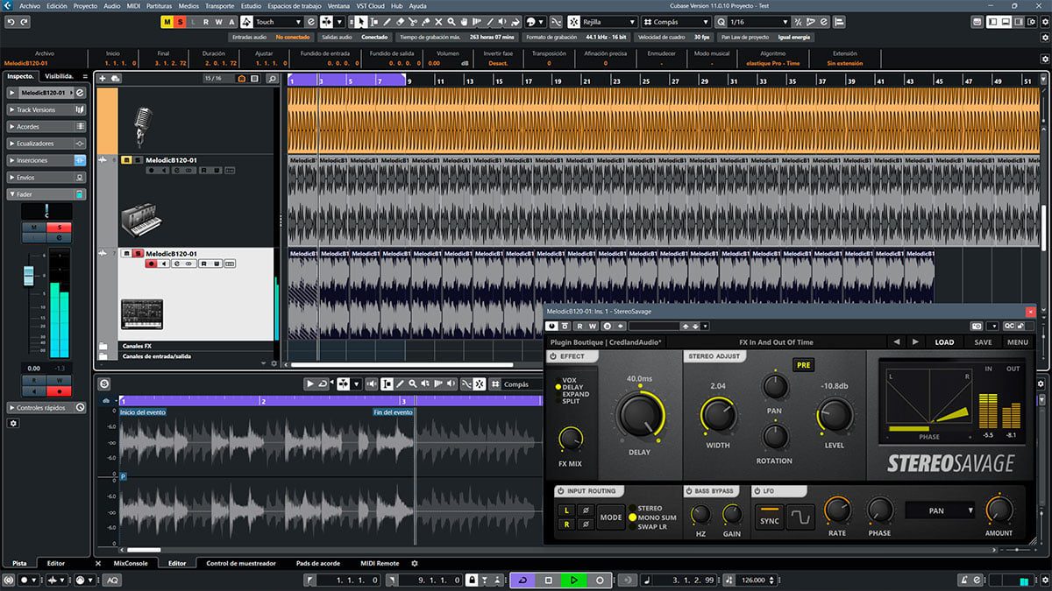The image size is (1052, 591).
Task: Click the LOAD preset button
Action: tap(944, 342)
